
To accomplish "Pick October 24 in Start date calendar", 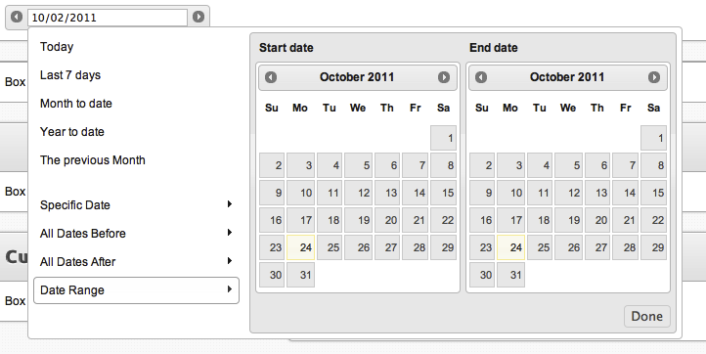I will (301, 247).
